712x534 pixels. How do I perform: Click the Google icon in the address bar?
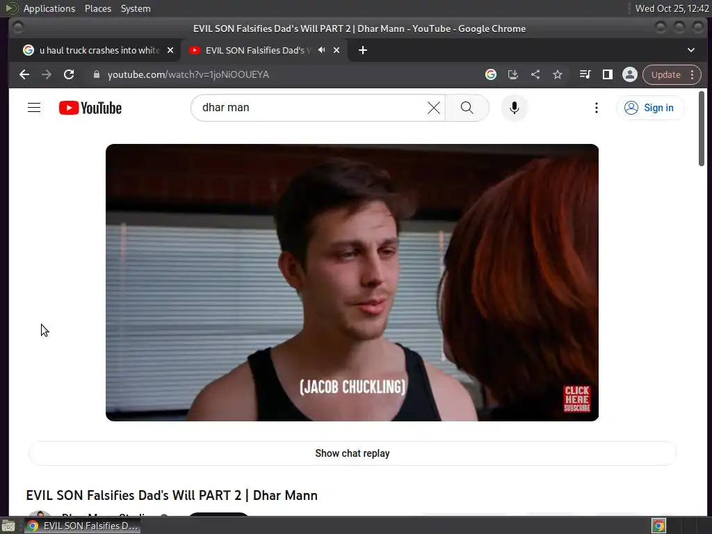pyautogui.click(x=490, y=74)
